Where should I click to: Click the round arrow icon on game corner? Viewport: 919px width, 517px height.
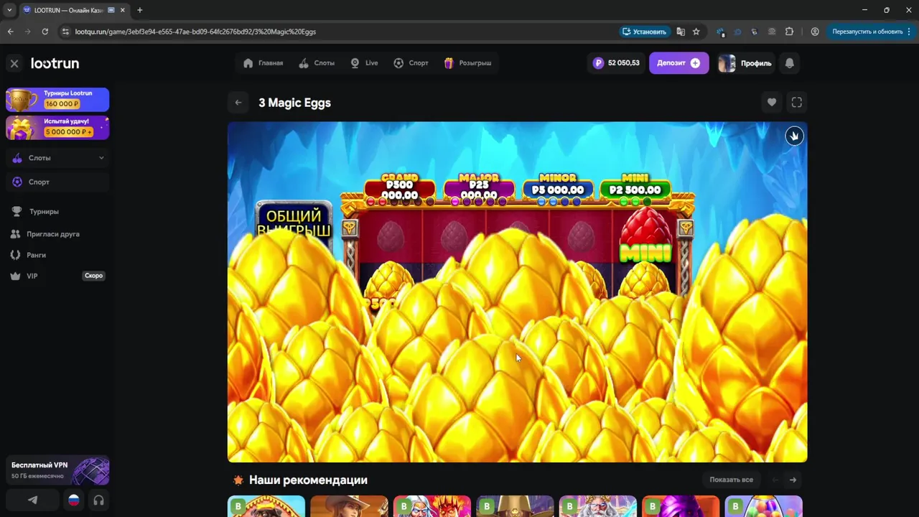tap(794, 136)
